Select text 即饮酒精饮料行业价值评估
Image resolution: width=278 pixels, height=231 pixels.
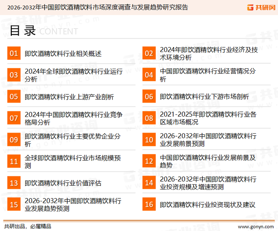[x=63, y=183]
